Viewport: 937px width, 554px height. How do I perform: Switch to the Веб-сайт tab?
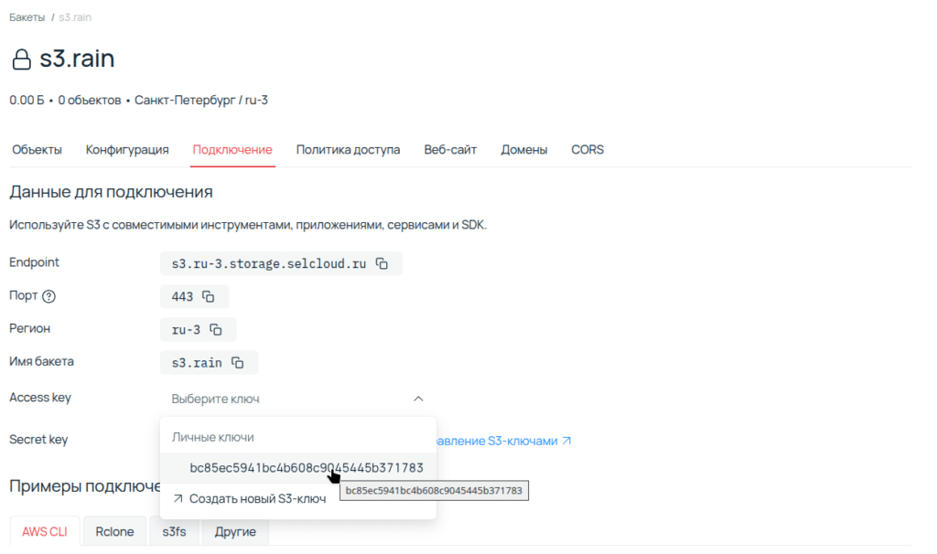(x=450, y=150)
